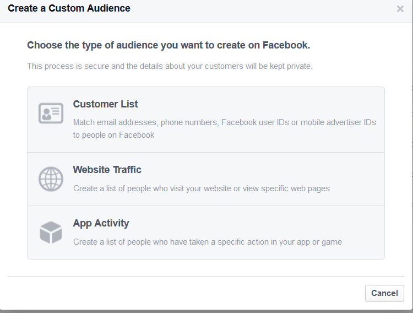Click the 'Create a Custom Audience' dialog title

pyautogui.click(x=69, y=8)
